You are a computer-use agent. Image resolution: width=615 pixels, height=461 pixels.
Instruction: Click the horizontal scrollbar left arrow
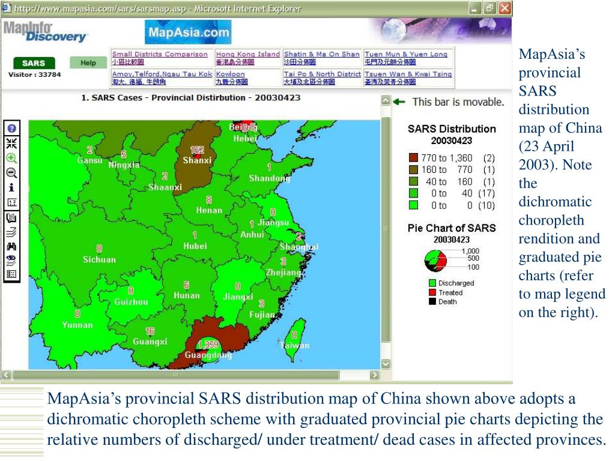point(6,375)
